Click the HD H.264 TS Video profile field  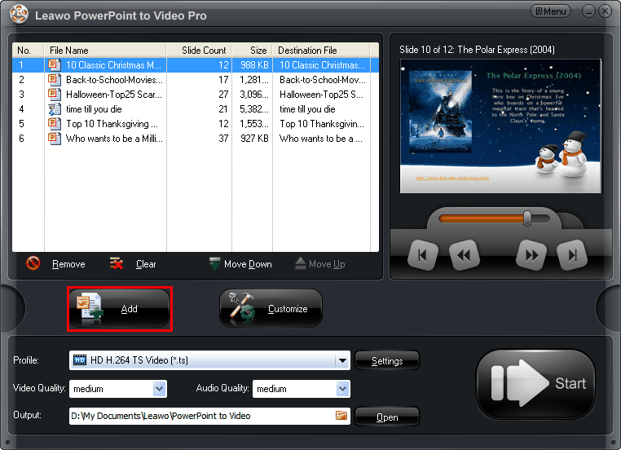click(x=209, y=360)
